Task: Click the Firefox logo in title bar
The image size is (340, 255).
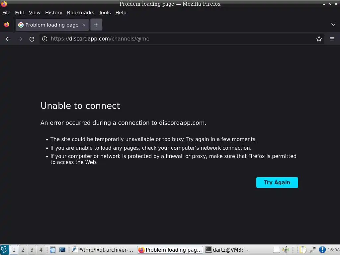Action: pos(4,4)
